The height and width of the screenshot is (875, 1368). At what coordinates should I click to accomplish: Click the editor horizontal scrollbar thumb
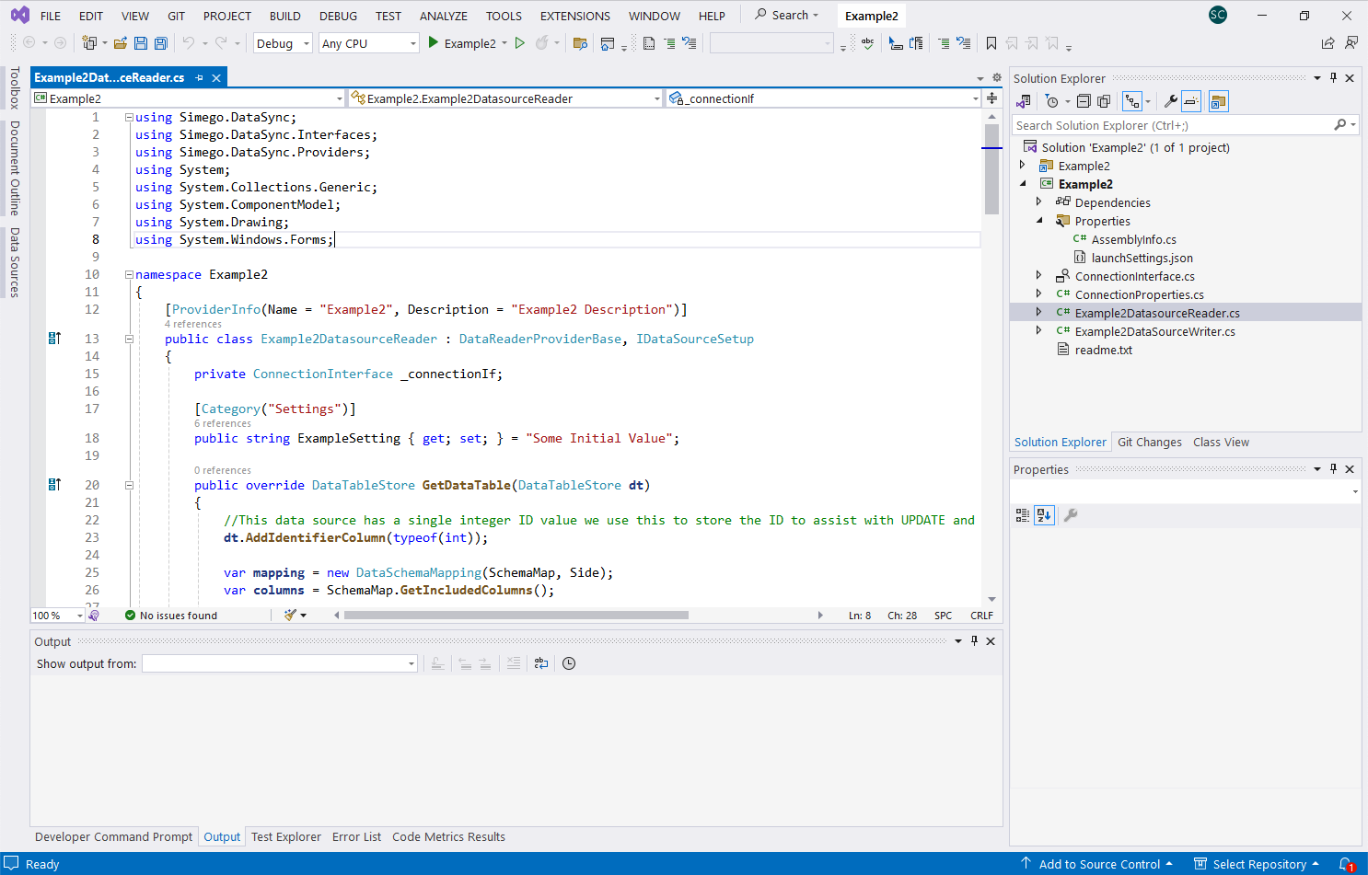click(516, 616)
